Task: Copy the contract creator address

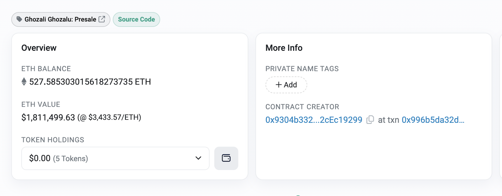Action: point(370,120)
